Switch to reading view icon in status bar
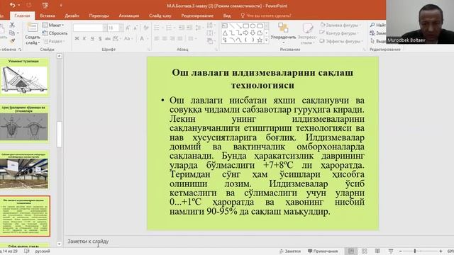The height and width of the screenshot is (255, 454). pos(377,251)
